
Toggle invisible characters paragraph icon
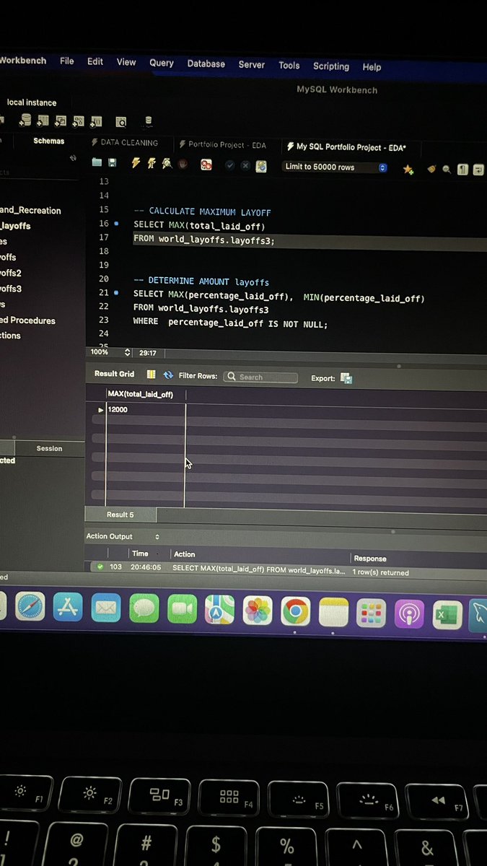pyautogui.click(x=462, y=170)
